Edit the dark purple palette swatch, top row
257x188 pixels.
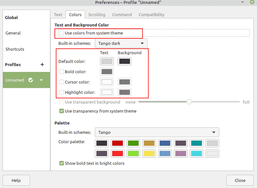click(x=181, y=143)
